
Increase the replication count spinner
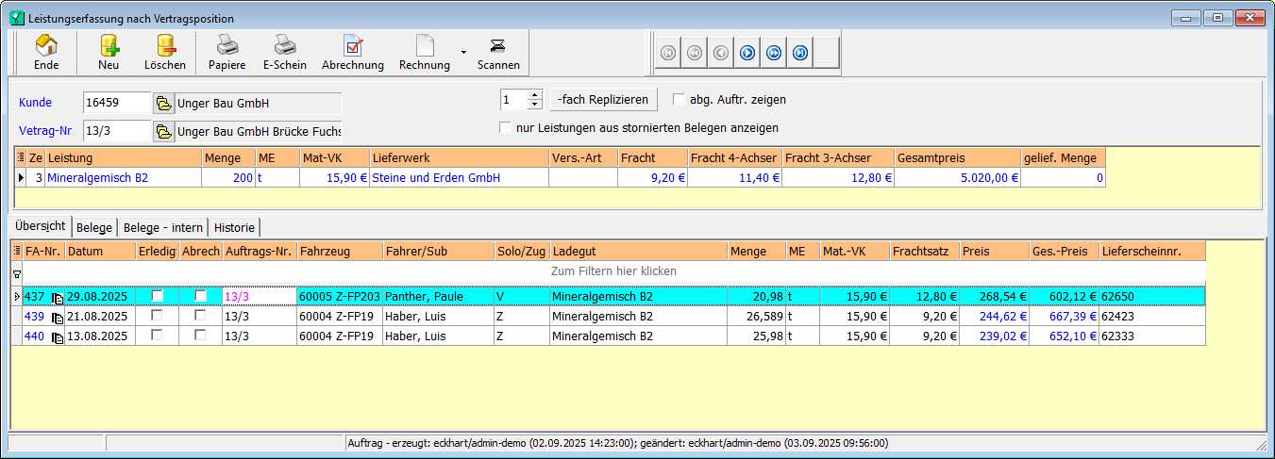click(x=535, y=95)
